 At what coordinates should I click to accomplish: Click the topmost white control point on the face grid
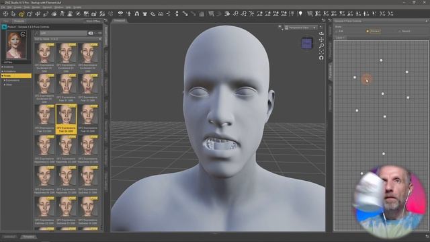pyautogui.click(x=381, y=61)
